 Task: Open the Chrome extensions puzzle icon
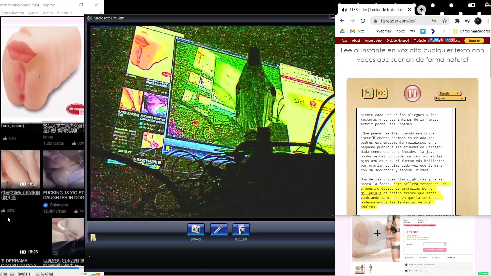(457, 21)
